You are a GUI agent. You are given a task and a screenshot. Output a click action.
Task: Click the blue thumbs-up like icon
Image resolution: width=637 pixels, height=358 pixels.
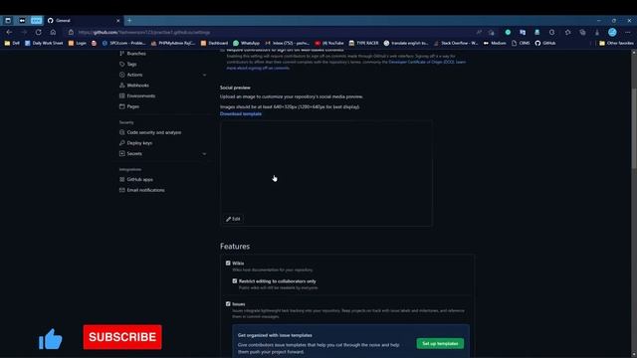coord(51,339)
